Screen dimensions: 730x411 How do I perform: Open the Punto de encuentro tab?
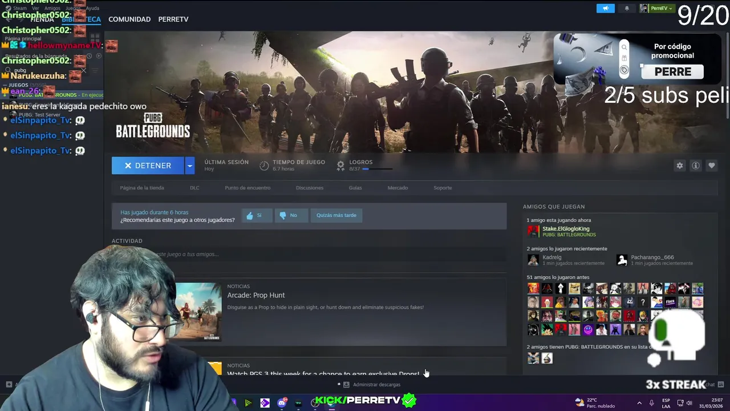pyautogui.click(x=248, y=188)
